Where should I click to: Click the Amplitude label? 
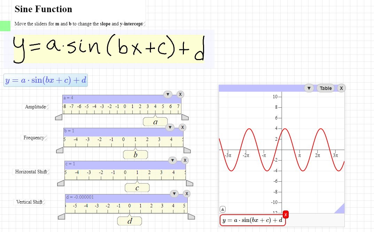36,107
